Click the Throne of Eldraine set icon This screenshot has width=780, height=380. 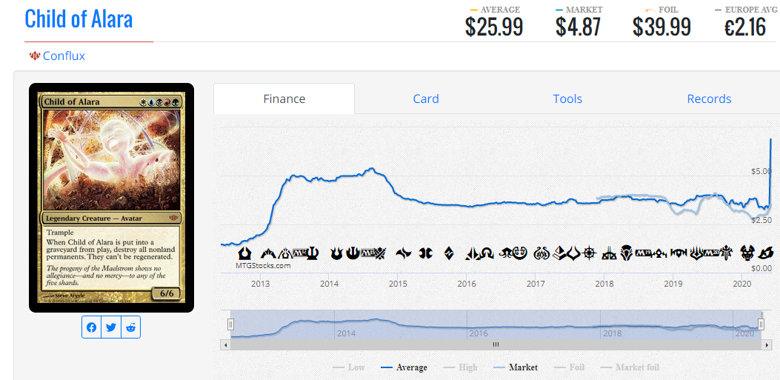pos(727,253)
